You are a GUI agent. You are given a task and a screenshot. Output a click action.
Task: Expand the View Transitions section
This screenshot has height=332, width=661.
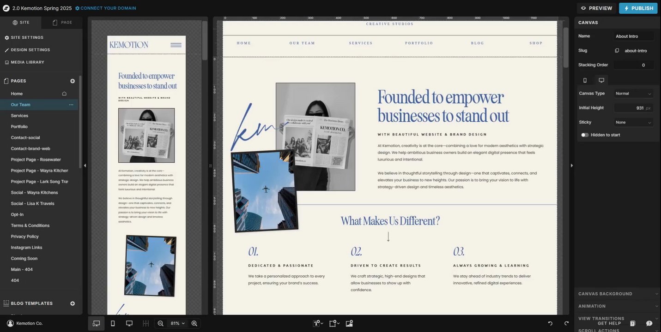618,318
